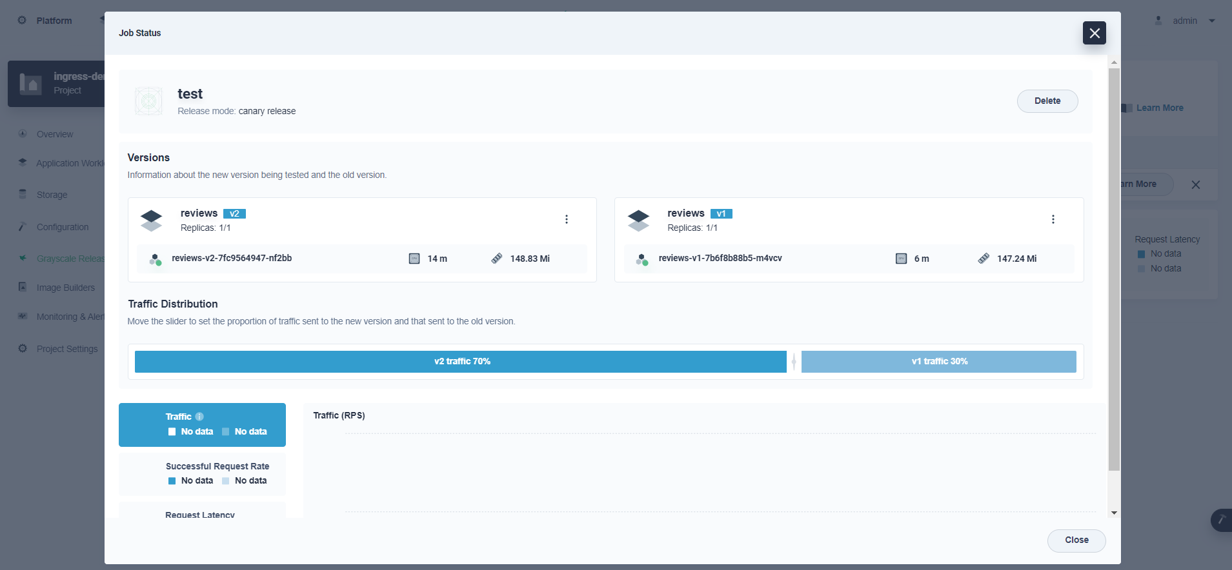
Task: Open the reviews v1 three-dot menu
Action: coord(1053,219)
